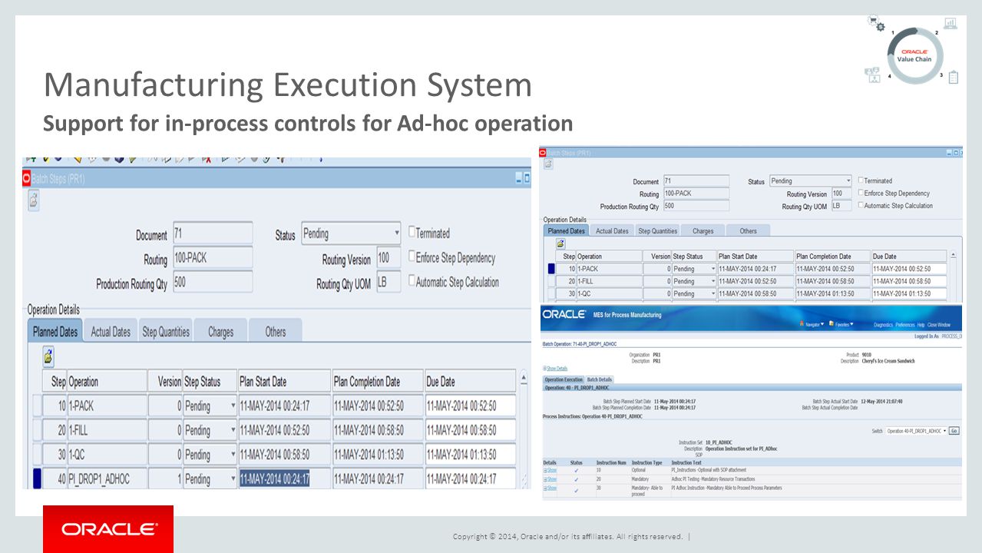Image resolution: width=982 pixels, height=553 pixels.
Task: Open the Step Quantities tab in the left window
Action: (165, 331)
